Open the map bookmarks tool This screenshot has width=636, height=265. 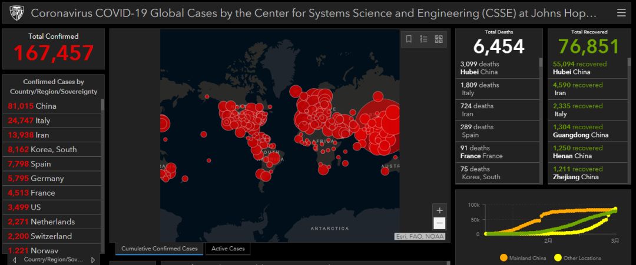coord(409,39)
